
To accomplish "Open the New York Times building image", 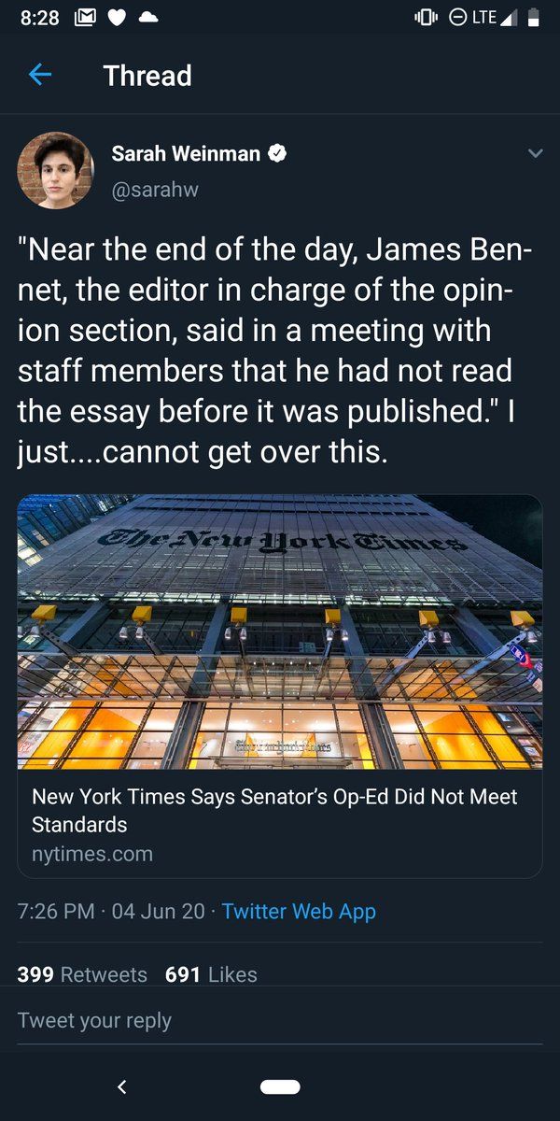I will [280, 631].
